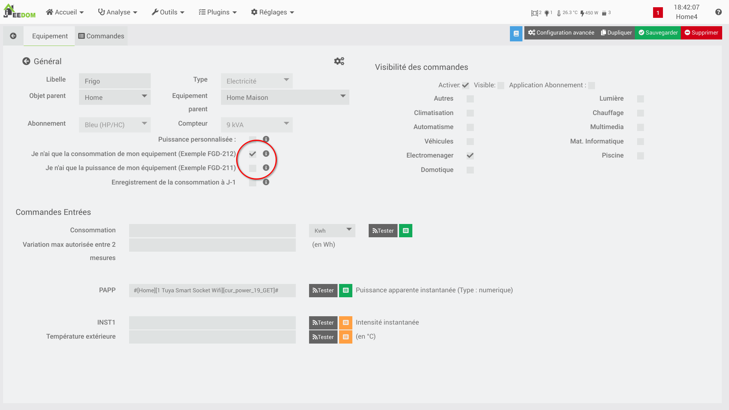This screenshot has width=729, height=410.
Task: Change the Kwh unit dropdown
Action: pos(331,230)
